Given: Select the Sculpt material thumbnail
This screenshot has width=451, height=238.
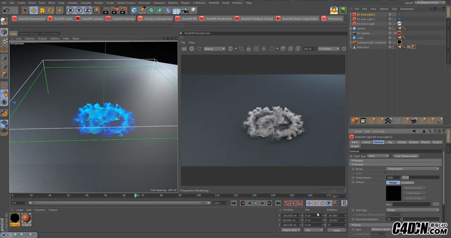Looking at the screenshot, I should pos(26,219).
